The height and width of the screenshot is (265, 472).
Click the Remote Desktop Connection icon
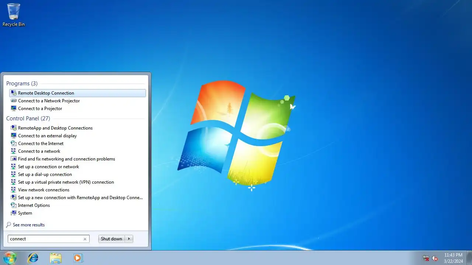[x=14, y=93]
